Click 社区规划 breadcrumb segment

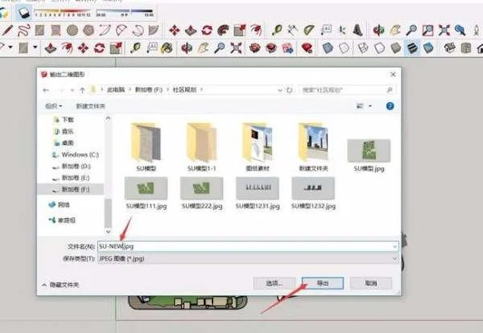pos(184,89)
